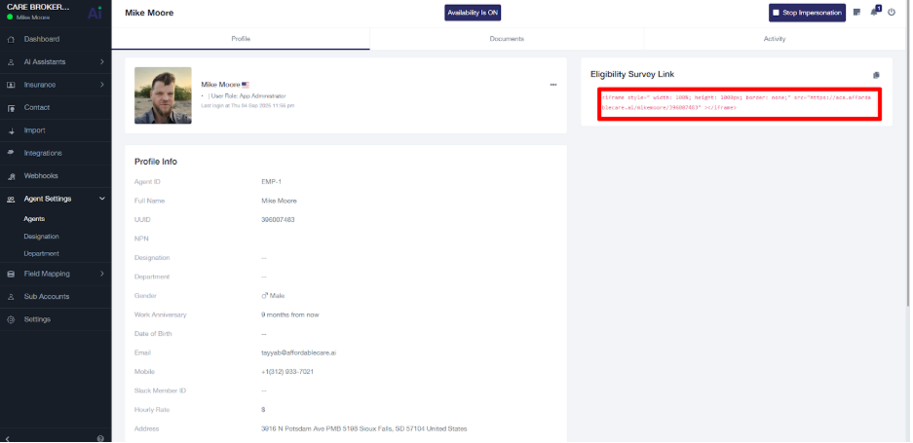Viewport: 913px width, 443px height.
Task: Open Designation under Agent Settings
Action: pyautogui.click(x=42, y=237)
